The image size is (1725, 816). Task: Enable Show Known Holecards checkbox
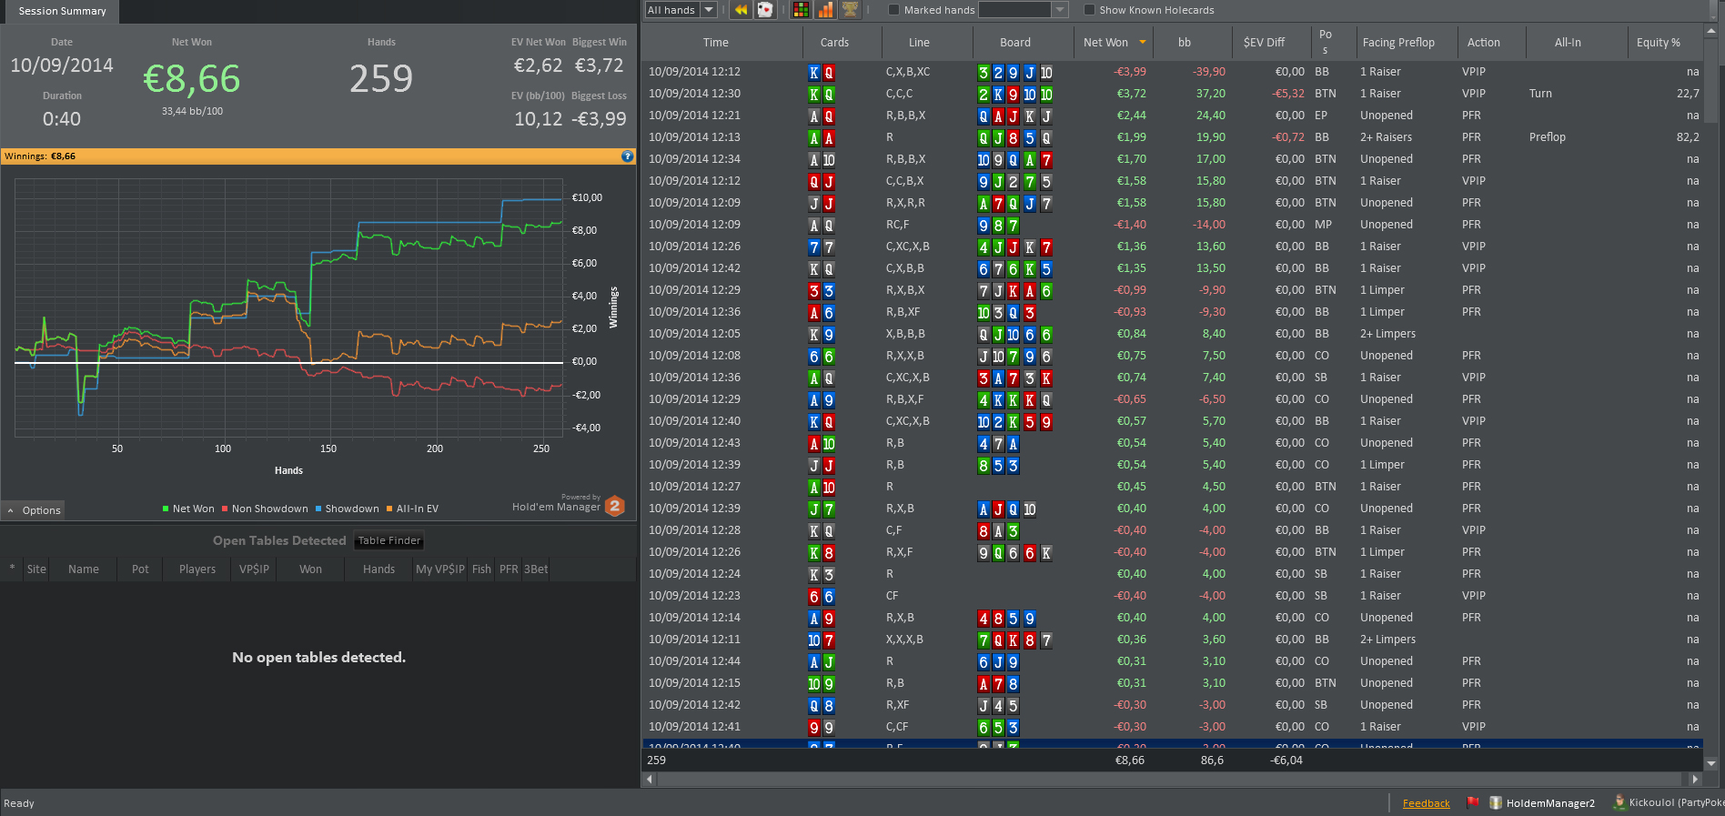point(1089,10)
